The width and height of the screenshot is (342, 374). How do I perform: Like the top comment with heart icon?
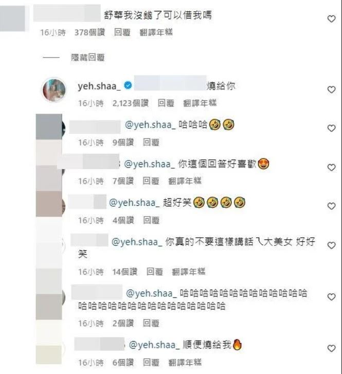pos(331,19)
